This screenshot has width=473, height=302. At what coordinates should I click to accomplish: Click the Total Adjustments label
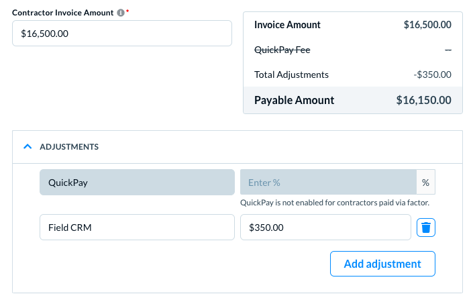tap(291, 74)
